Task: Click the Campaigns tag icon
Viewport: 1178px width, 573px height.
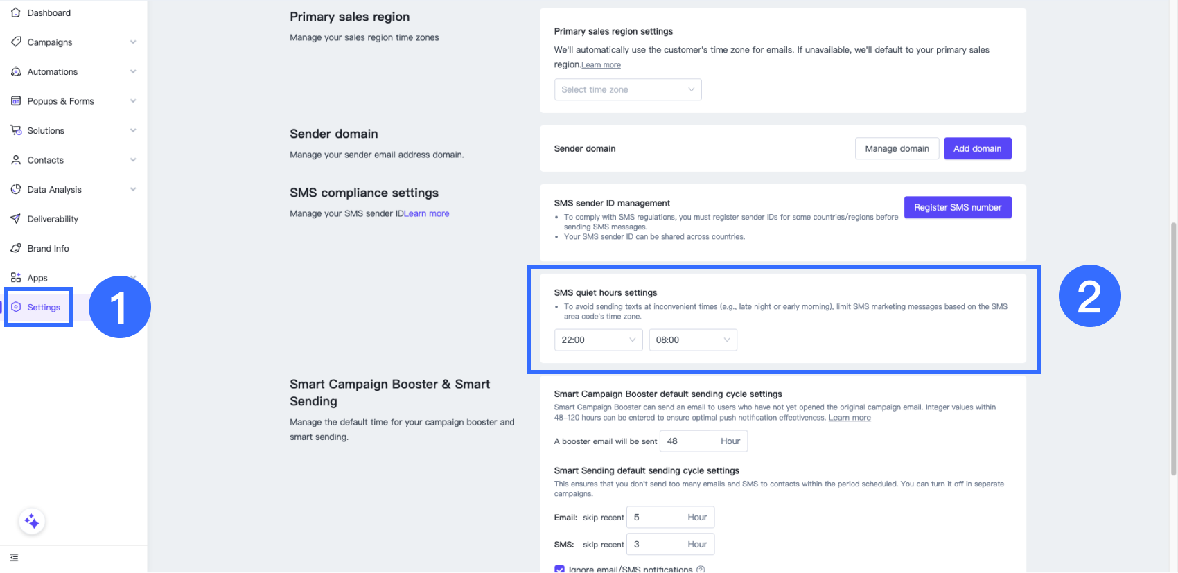Action: (16, 42)
